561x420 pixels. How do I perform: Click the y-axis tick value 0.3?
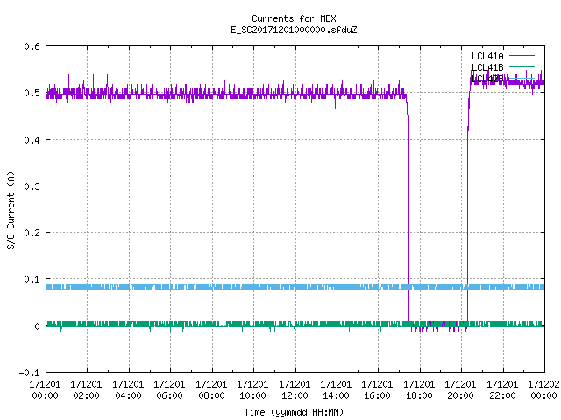coord(32,186)
